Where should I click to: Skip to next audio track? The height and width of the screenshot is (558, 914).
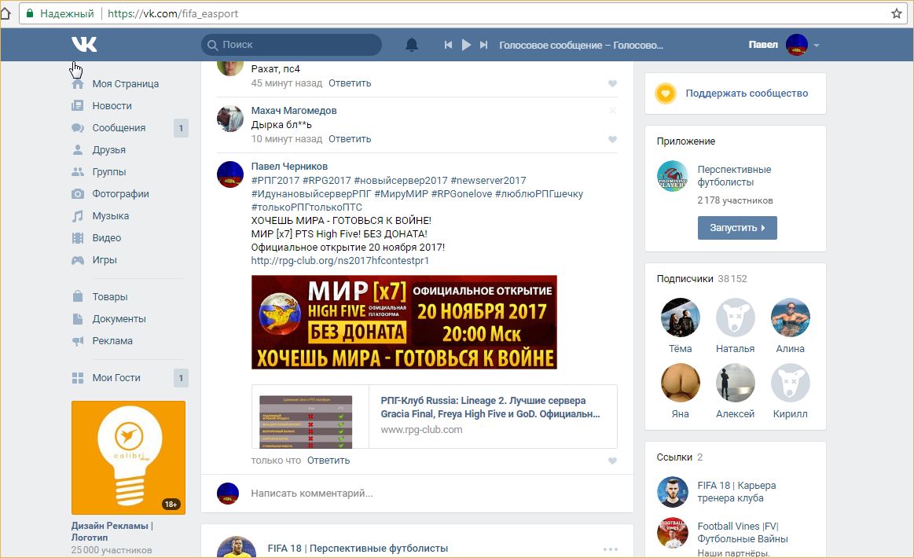tap(483, 45)
